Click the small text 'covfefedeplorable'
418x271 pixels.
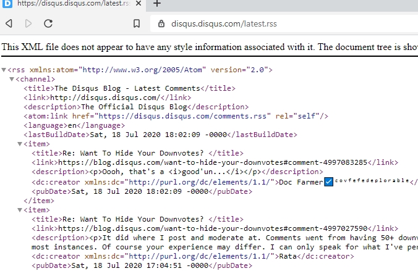click(372, 180)
